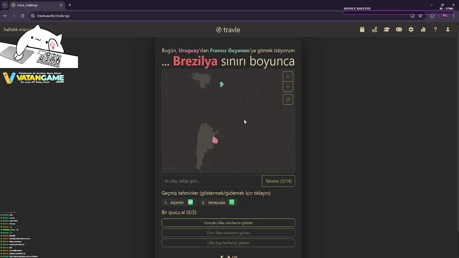Open the browser profile avatar
Viewport: 459px width, 258px height.
[445, 16]
